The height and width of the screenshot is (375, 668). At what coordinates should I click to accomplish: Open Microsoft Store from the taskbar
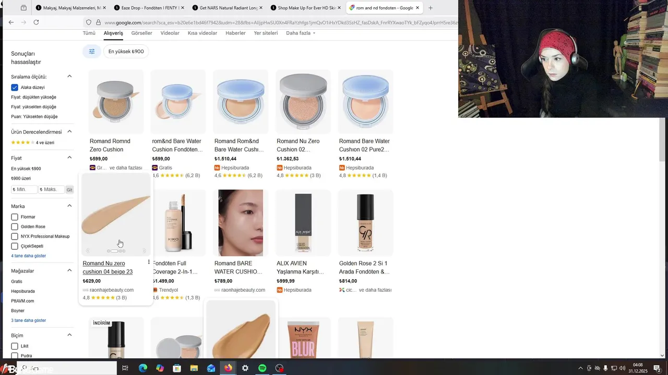click(177, 368)
